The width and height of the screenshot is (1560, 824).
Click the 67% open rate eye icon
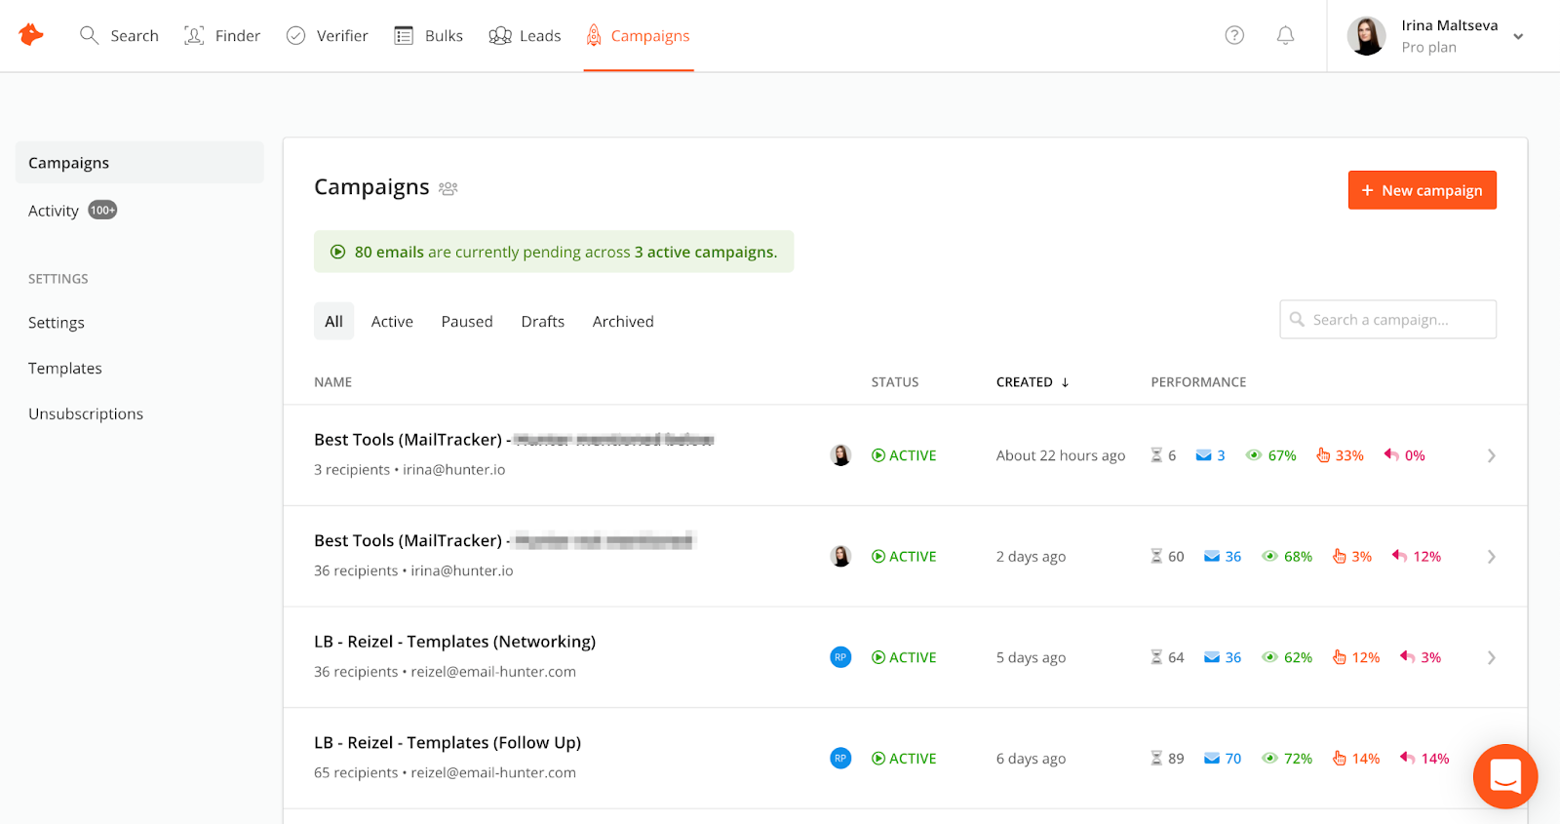click(1254, 455)
